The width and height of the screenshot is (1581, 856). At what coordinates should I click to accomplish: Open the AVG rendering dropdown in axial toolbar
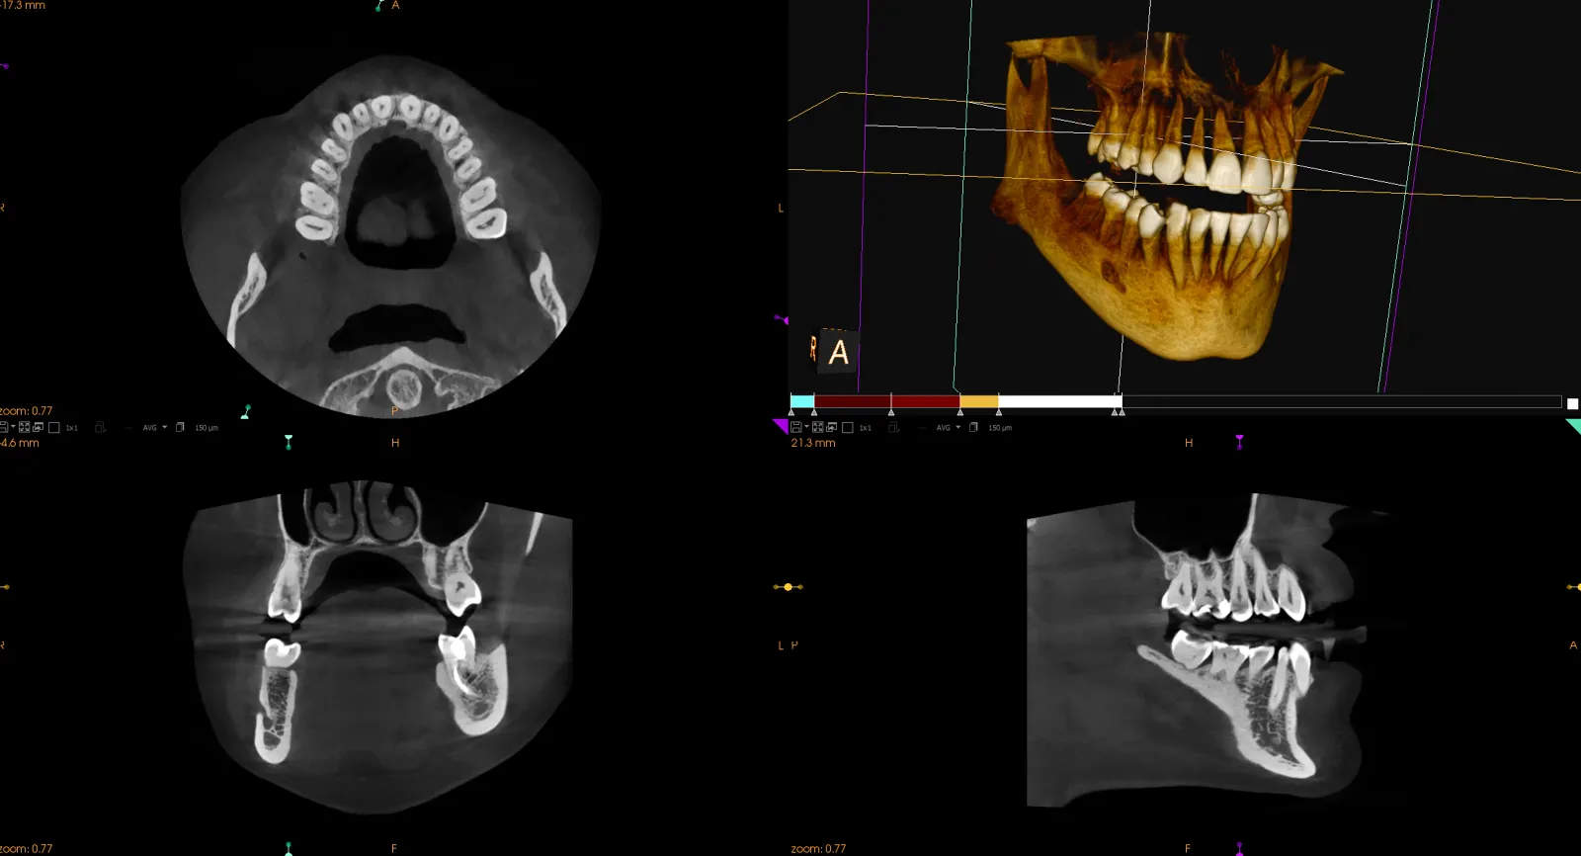154,427
